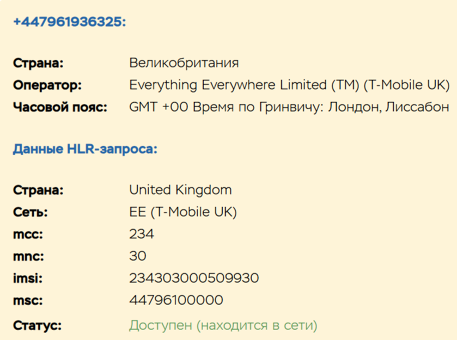Click the phone number +447961936325 heading
Viewport: 457px width, 340px height.
[x=69, y=22]
